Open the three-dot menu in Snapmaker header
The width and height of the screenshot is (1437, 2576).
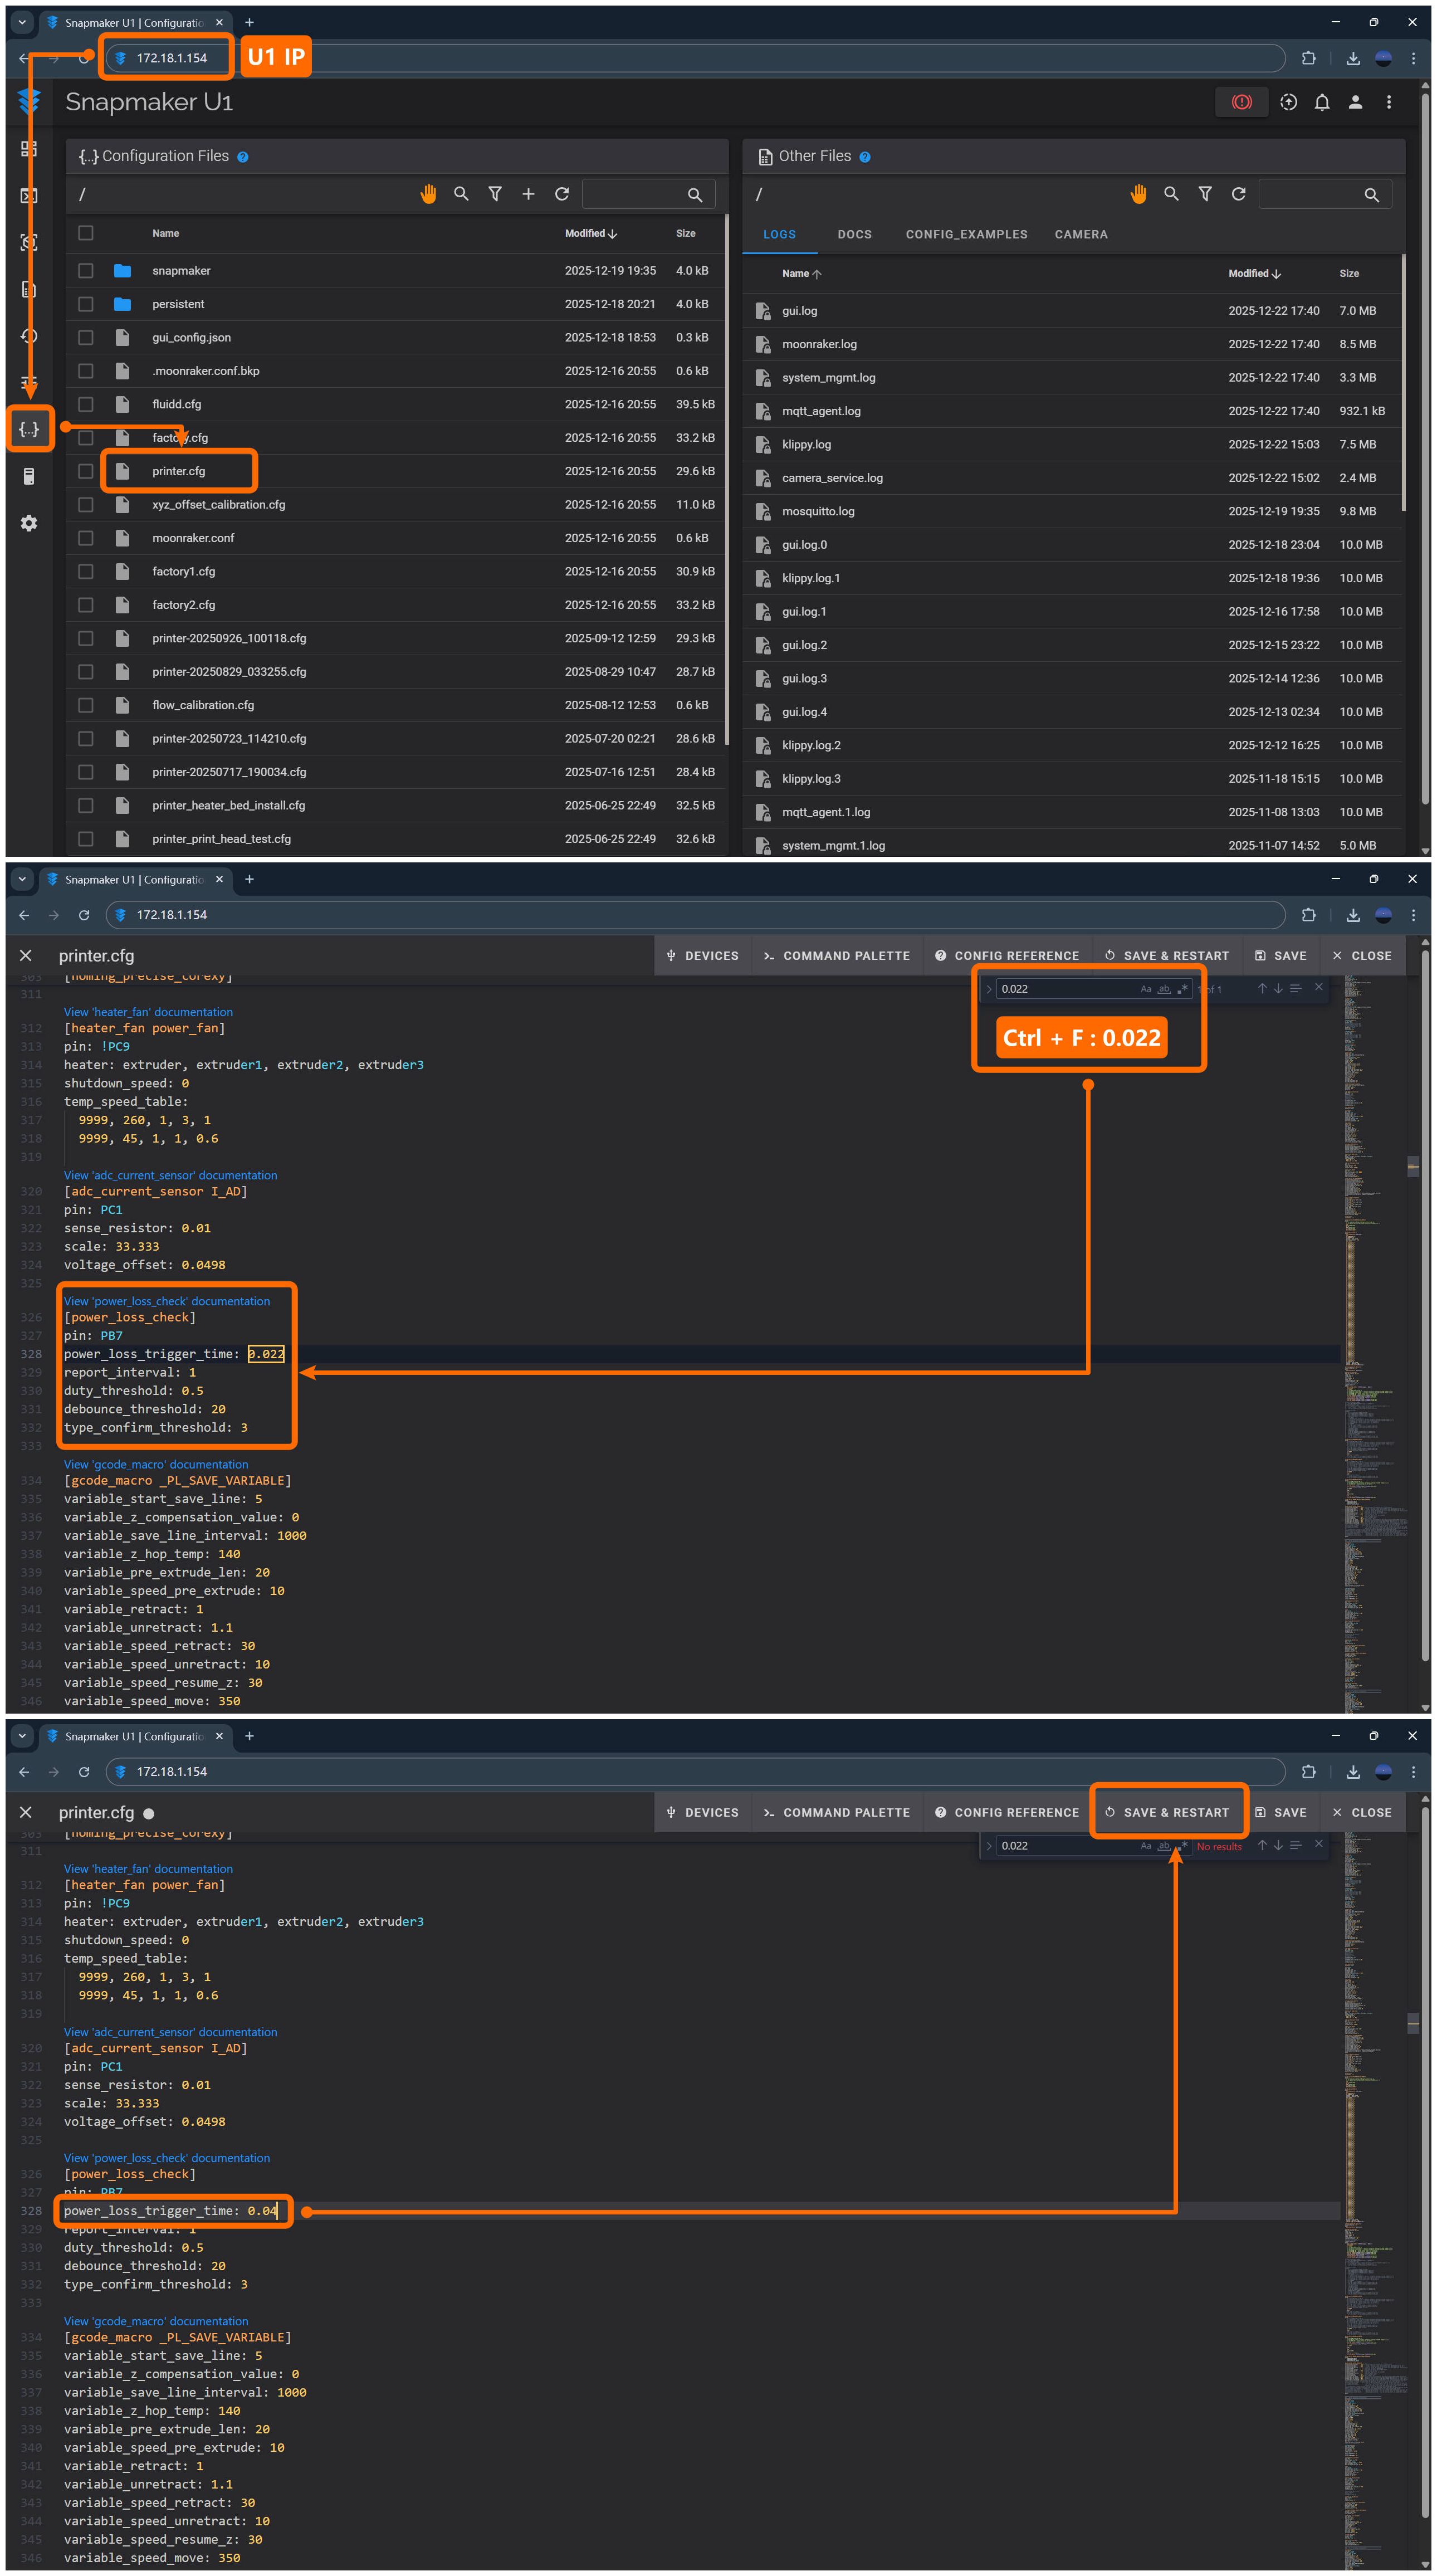click(1388, 102)
